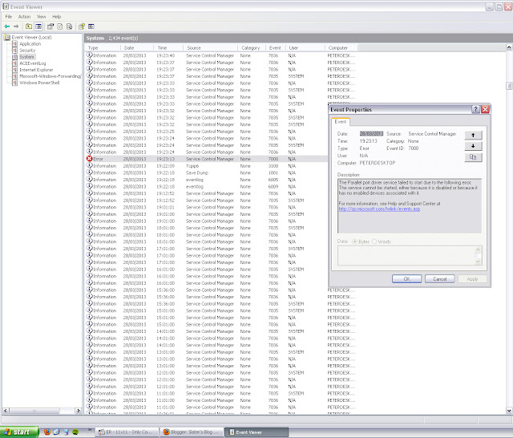Open the Help menu
Image resolution: width=513 pixels, height=438 pixels.
click(56, 17)
